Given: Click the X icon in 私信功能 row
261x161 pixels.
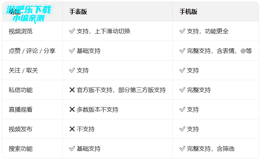Looking at the screenshot, I should [72, 90].
